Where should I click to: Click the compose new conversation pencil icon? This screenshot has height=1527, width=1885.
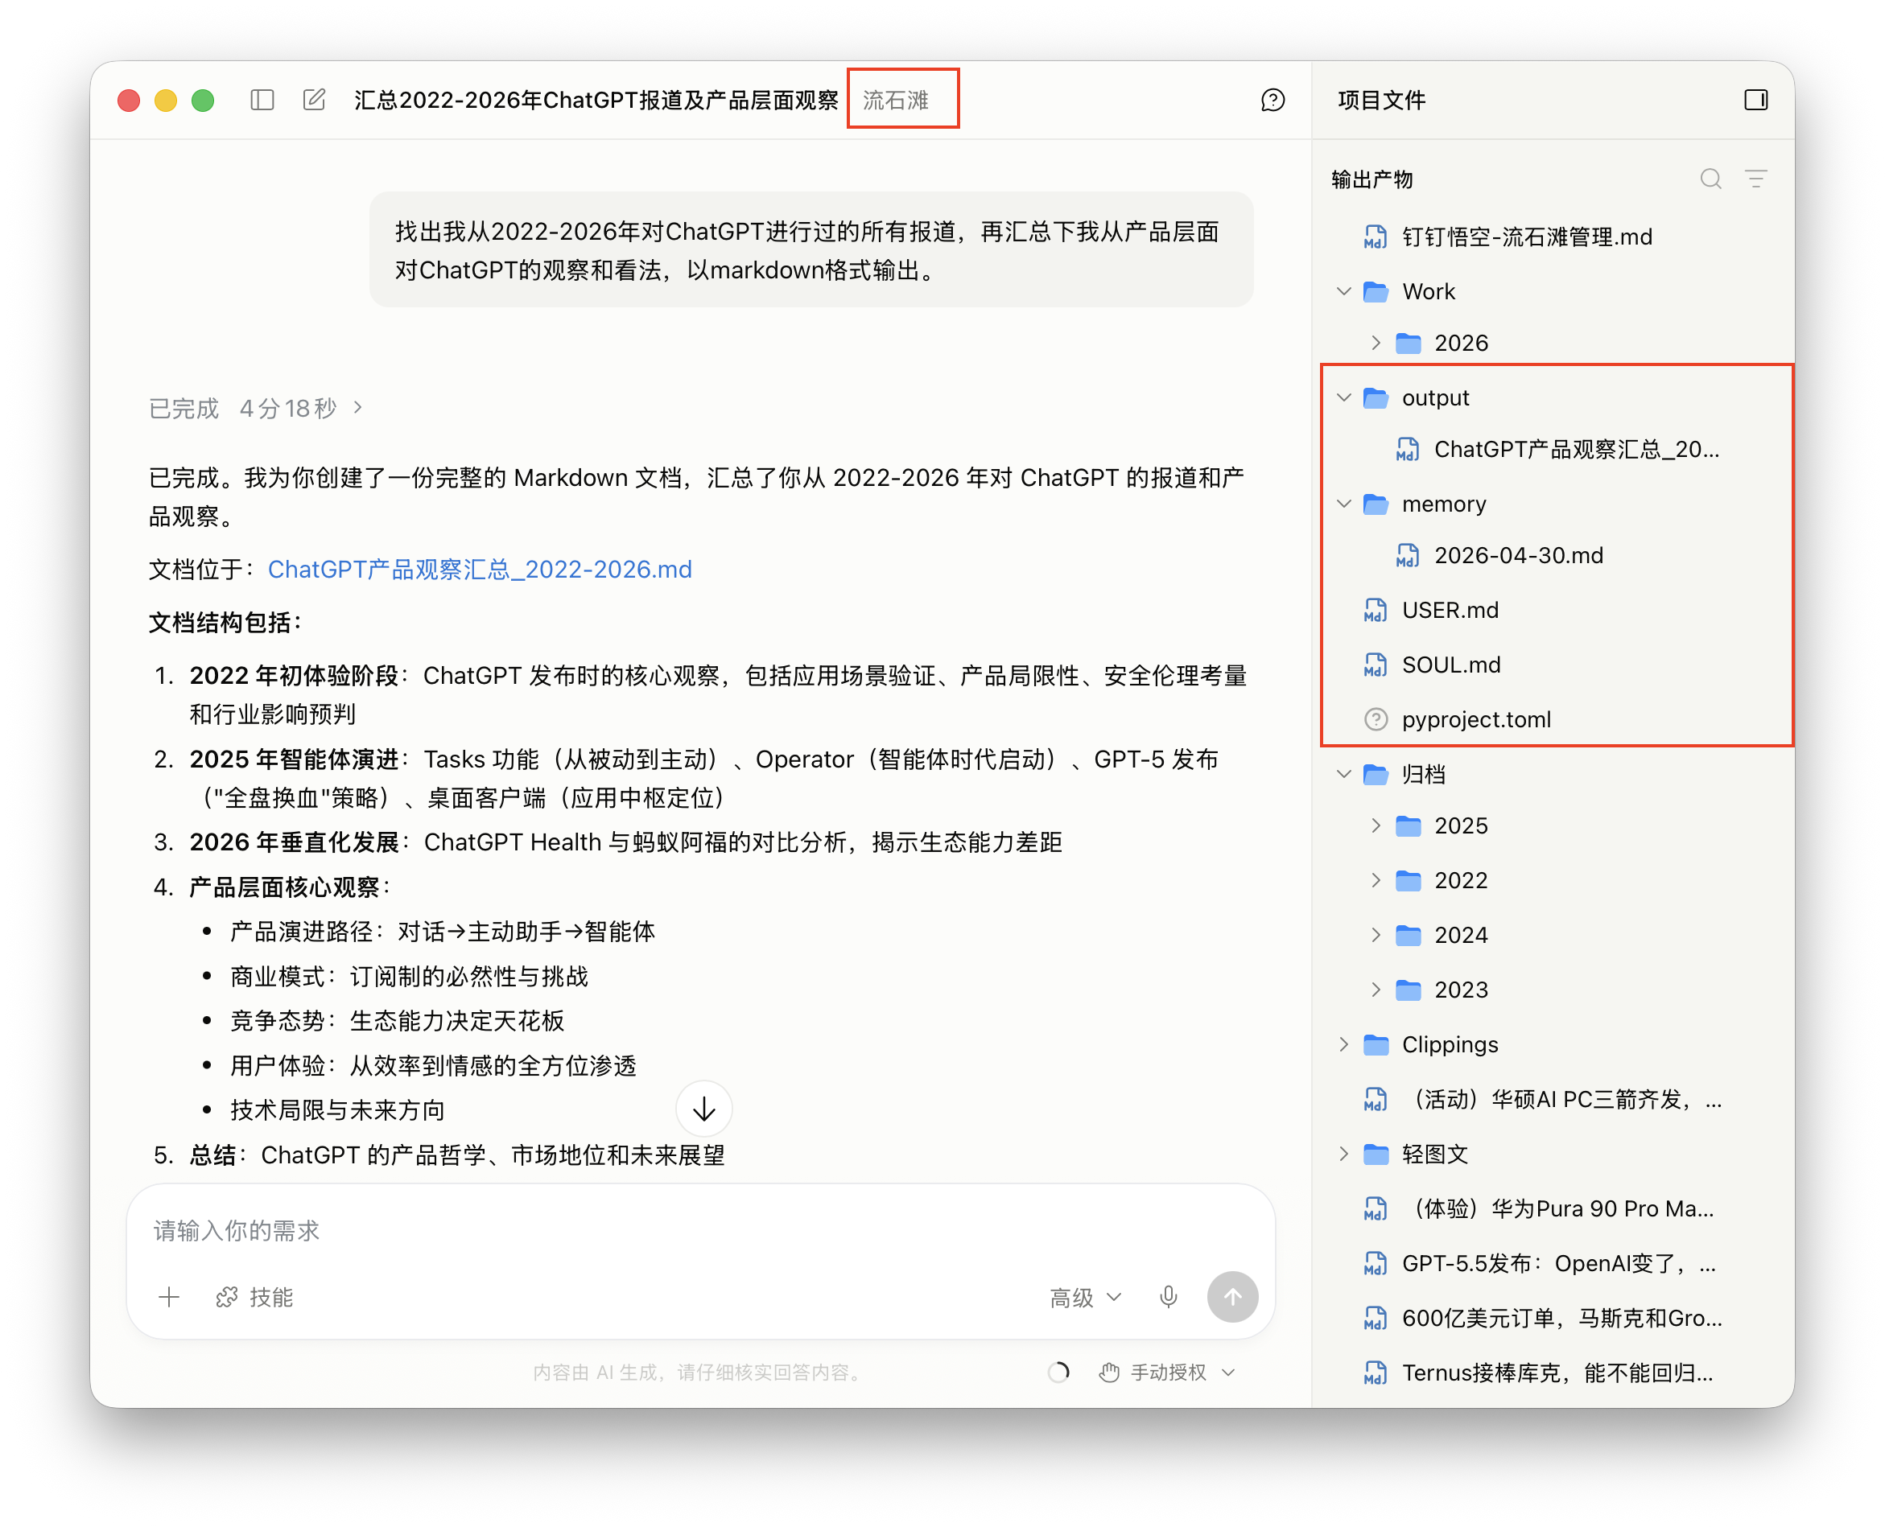click(x=314, y=100)
